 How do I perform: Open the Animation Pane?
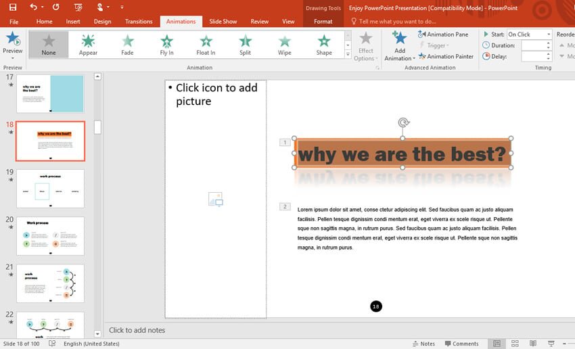pos(442,34)
